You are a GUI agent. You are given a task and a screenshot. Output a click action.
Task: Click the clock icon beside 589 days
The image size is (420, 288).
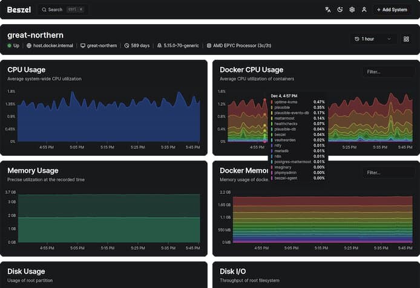click(126, 46)
